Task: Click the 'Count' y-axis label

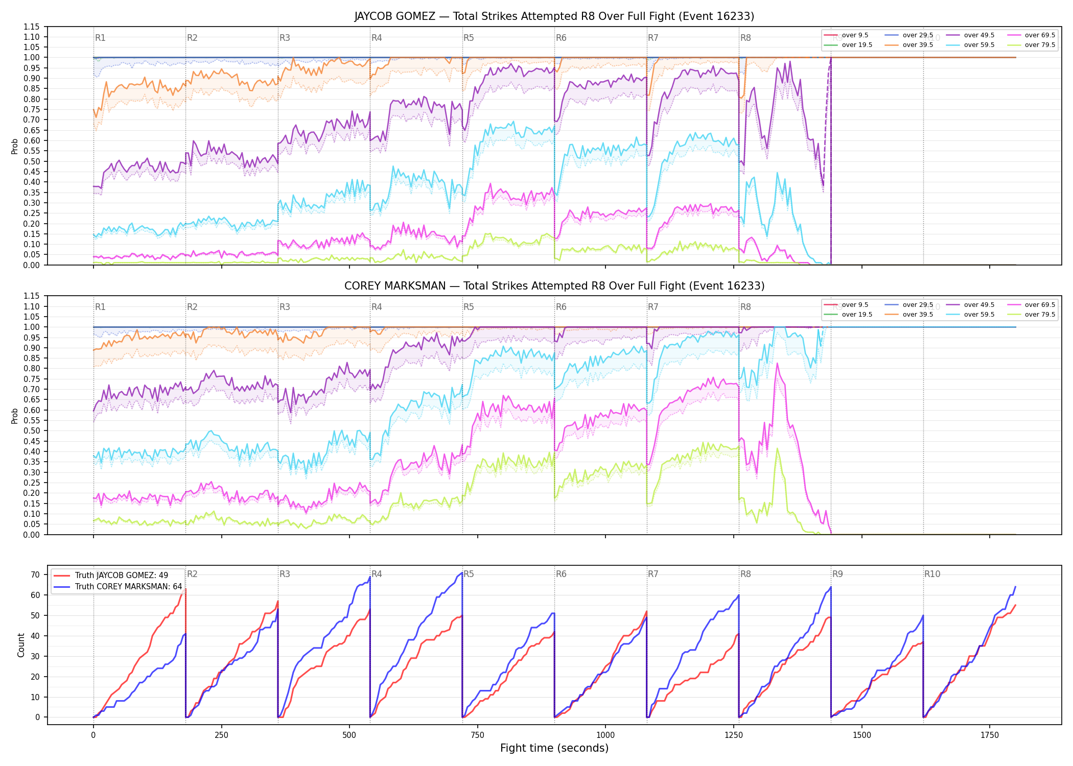Action: pos(21,645)
